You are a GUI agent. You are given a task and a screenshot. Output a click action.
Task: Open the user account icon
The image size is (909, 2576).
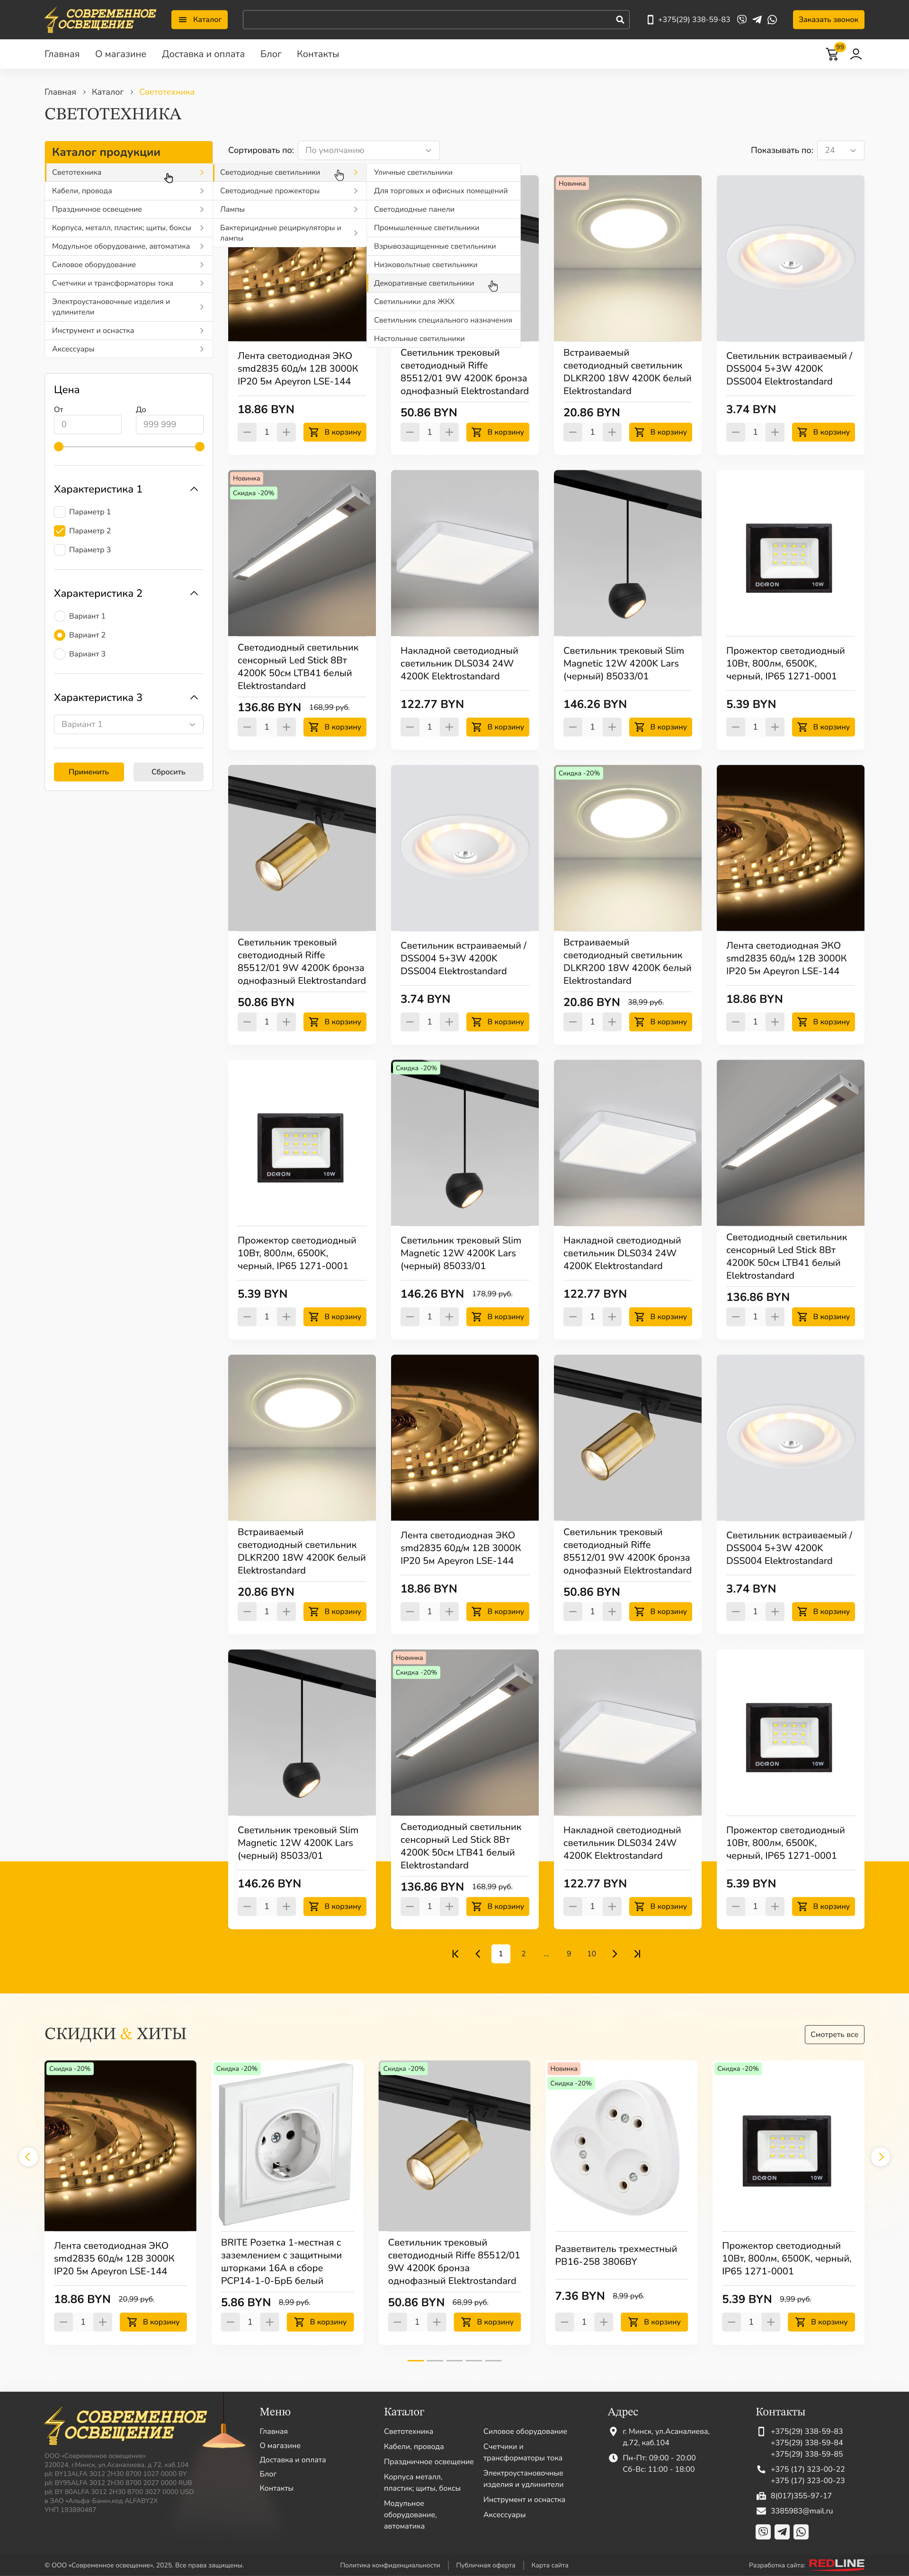tap(856, 54)
